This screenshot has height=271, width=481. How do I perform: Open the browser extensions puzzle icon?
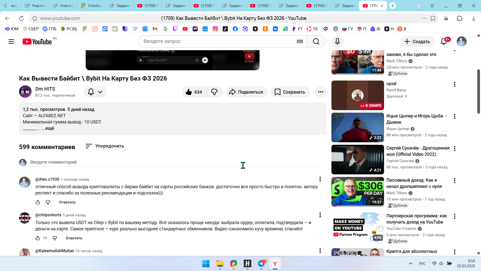tap(459, 18)
